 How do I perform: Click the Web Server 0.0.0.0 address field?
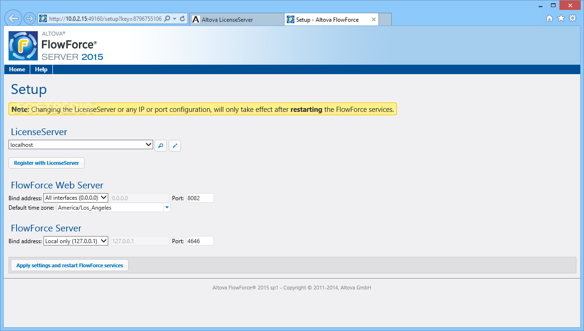click(139, 198)
